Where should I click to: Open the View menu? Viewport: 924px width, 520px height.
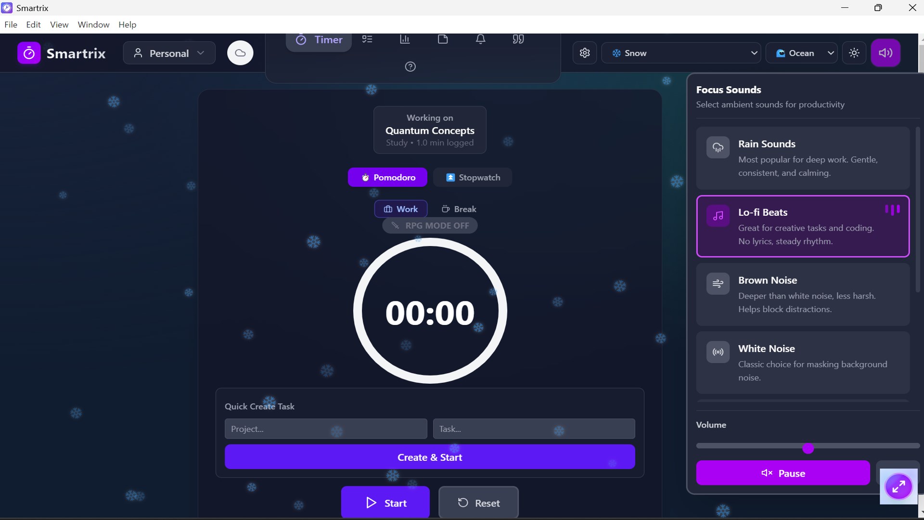pyautogui.click(x=59, y=25)
